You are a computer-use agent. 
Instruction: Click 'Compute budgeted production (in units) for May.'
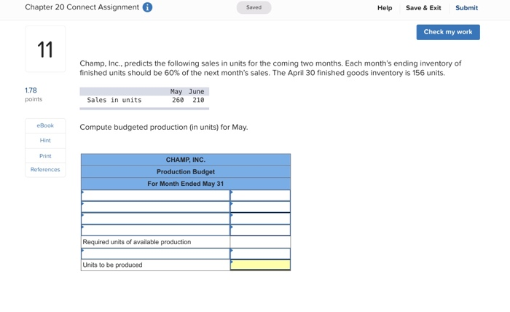(x=164, y=128)
